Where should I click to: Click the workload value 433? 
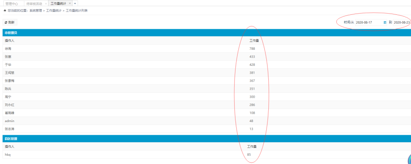click(252, 57)
